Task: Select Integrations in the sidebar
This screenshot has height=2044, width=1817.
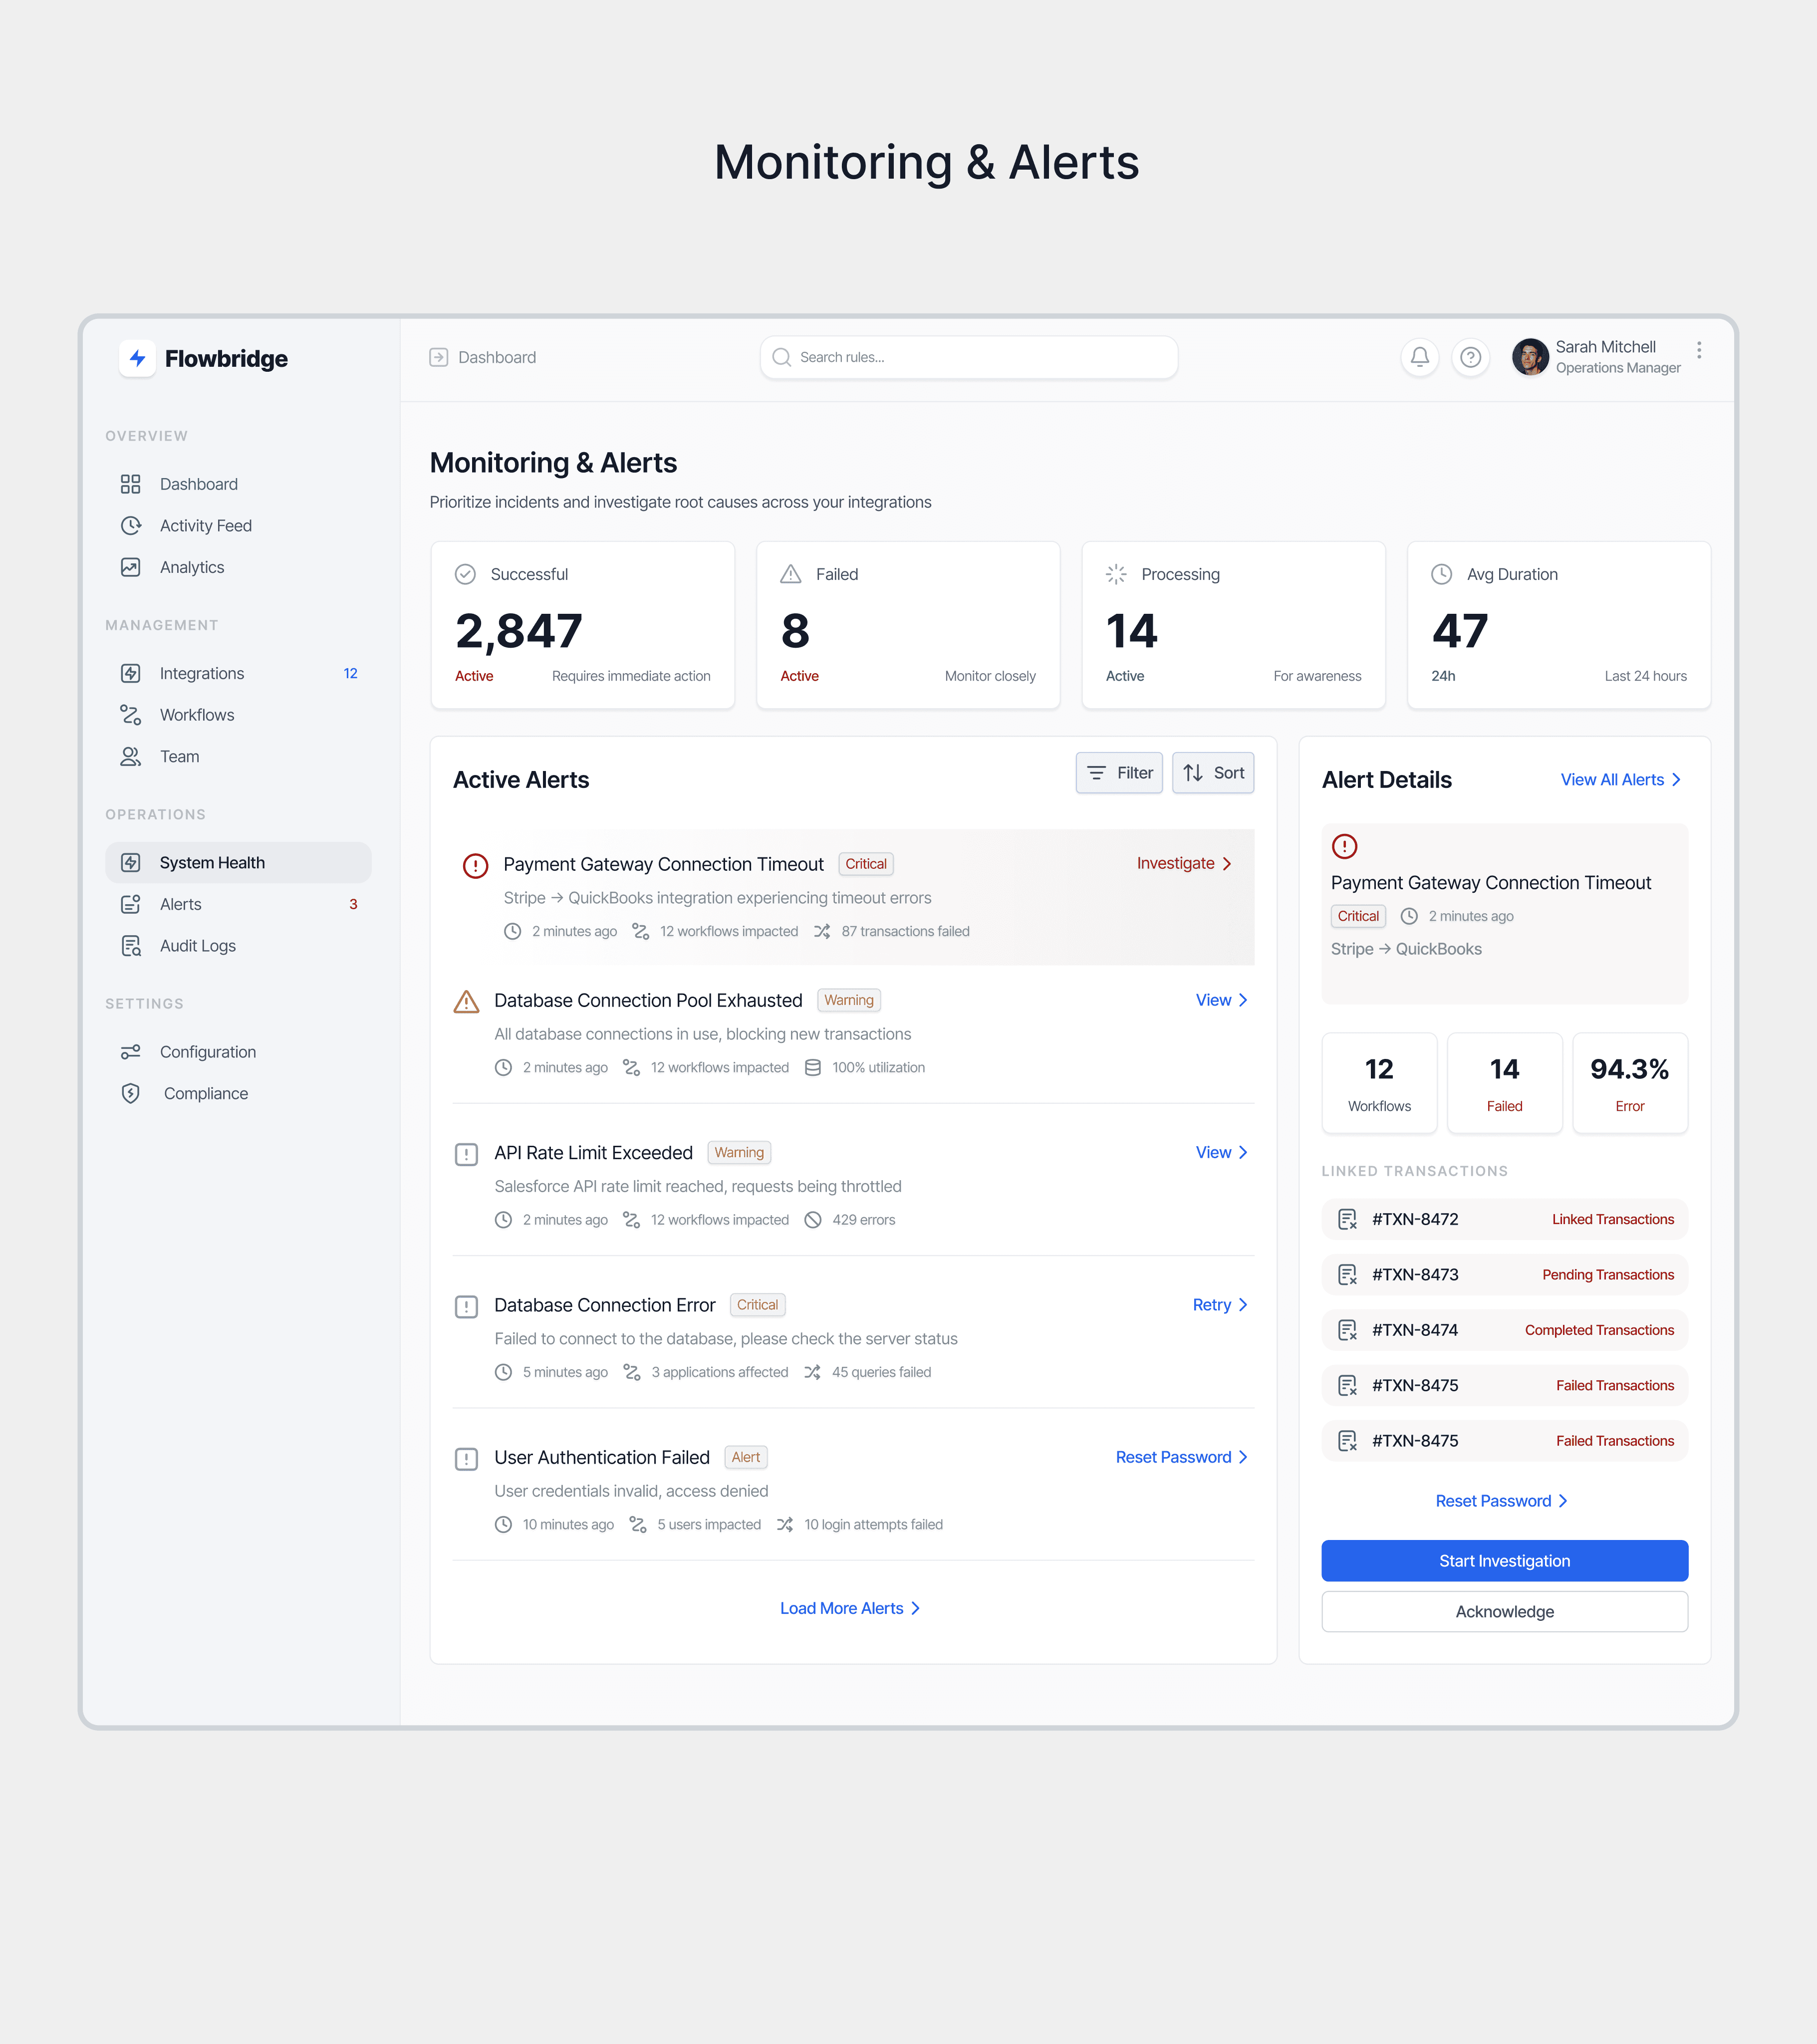Action: [201, 673]
